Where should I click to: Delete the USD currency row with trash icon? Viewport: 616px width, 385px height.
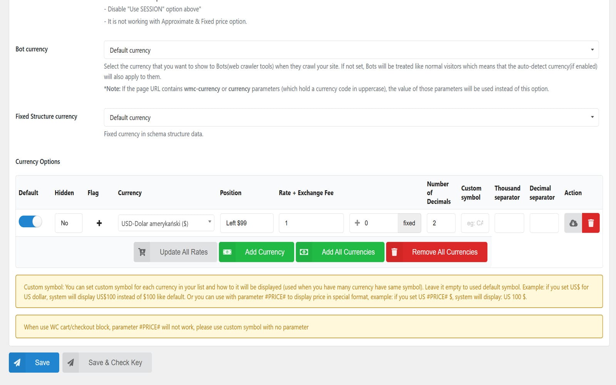click(x=591, y=223)
